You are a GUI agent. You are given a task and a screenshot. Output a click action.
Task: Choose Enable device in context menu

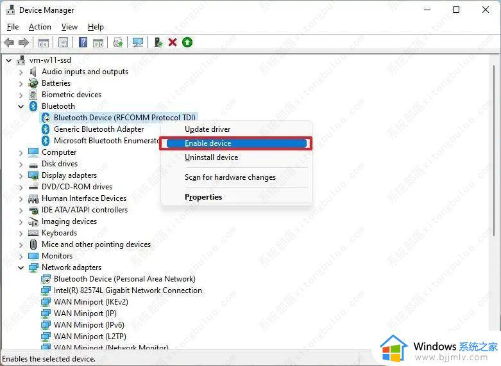tap(236, 143)
